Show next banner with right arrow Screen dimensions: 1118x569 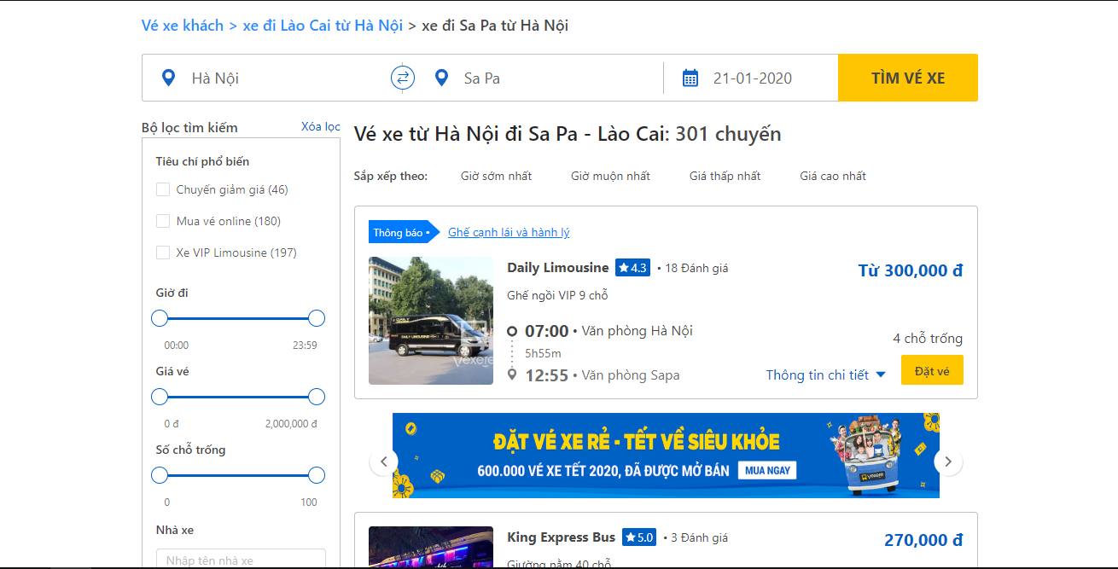[x=948, y=462]
